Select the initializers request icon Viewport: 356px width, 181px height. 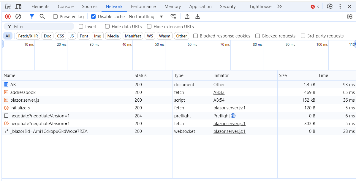[x=6, y=108]
